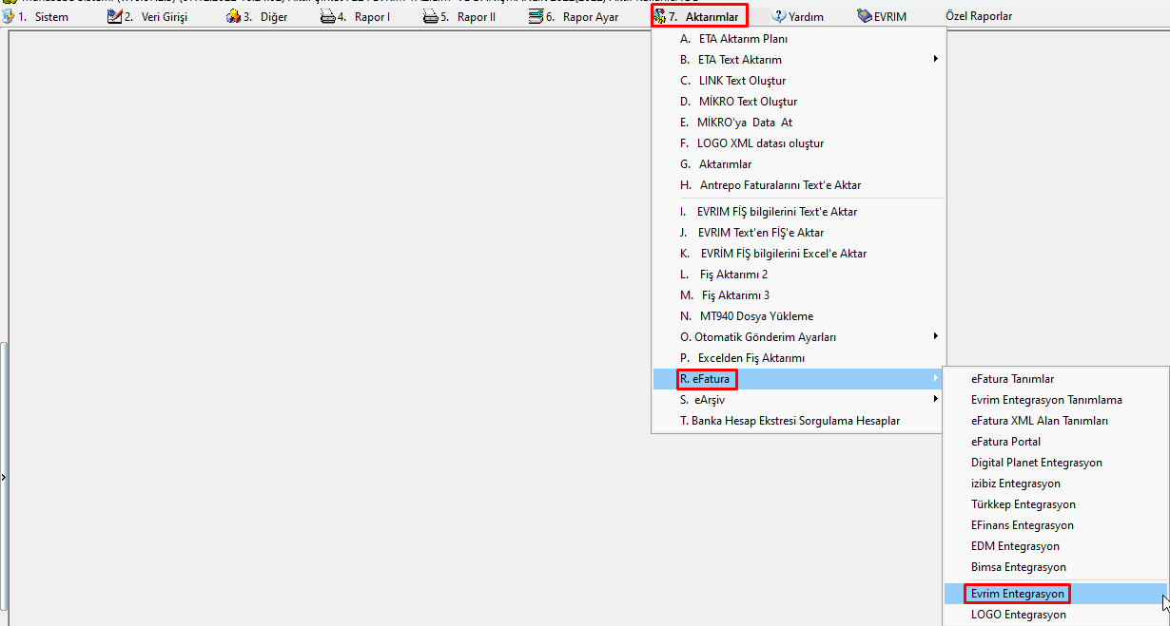Choose Otomatik Gönderim Ayarları

click(798, 337)
